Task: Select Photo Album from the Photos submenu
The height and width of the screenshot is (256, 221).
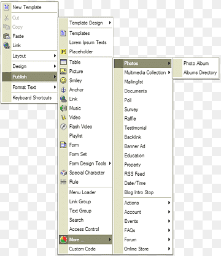Action: coord(196,63)
